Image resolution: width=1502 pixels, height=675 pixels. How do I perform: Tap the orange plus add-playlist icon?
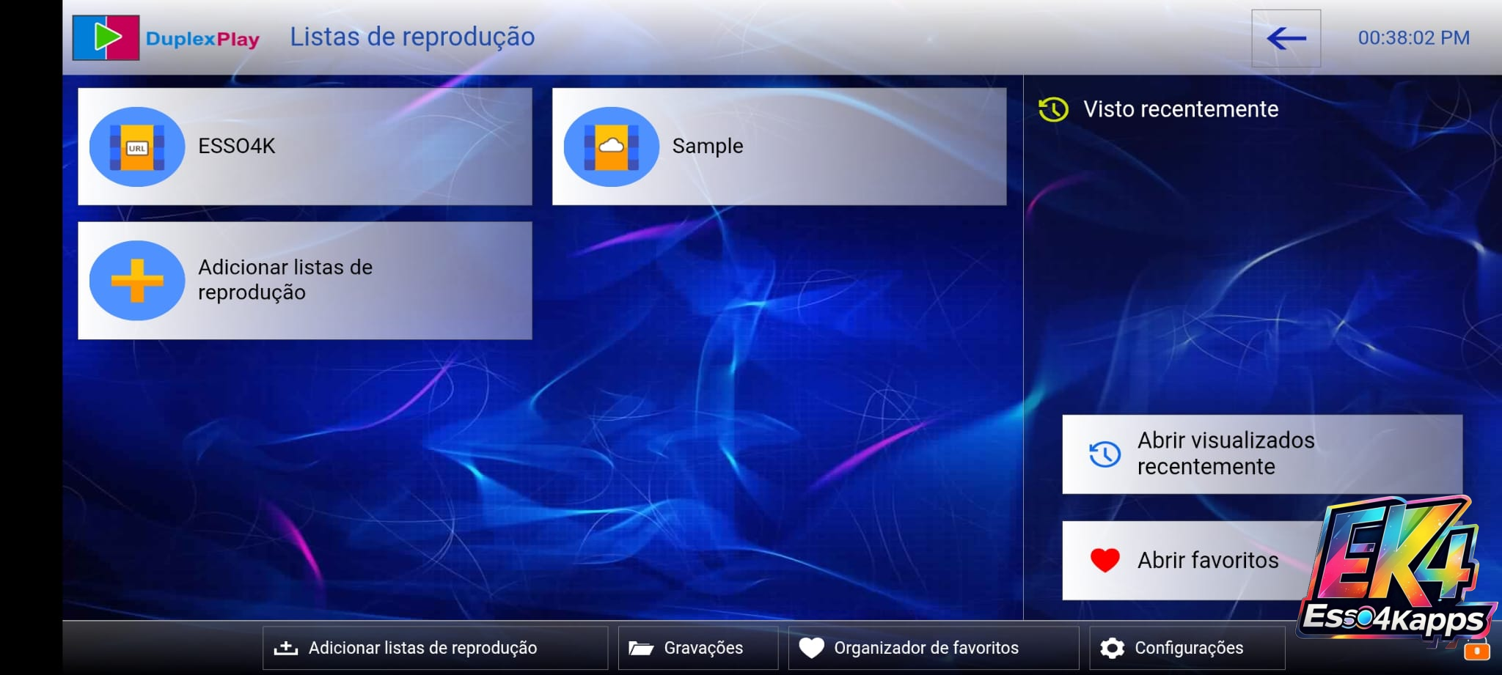coord(137,280)
